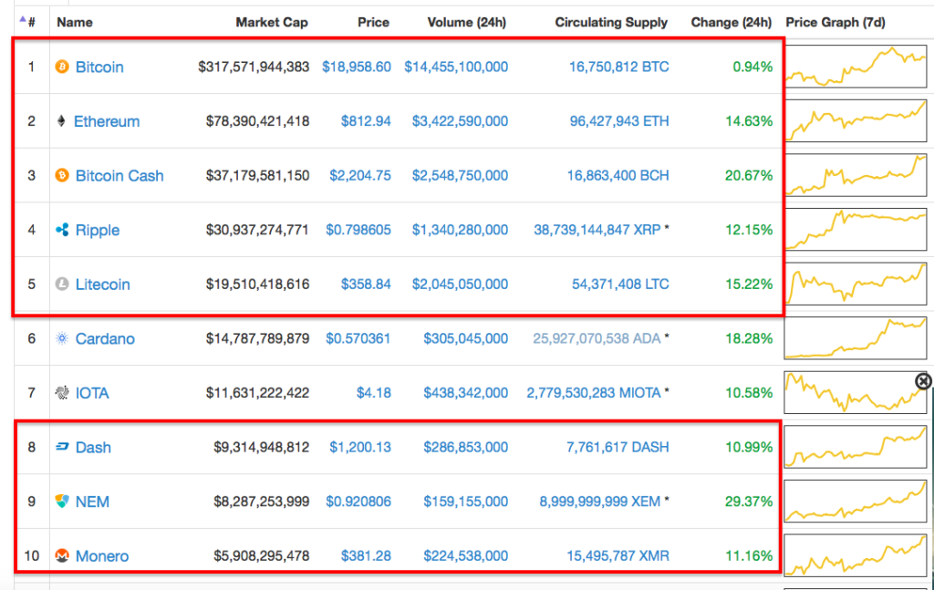Click the Ethereum diamond logo icon
934x590 pixels.
click(x=61, y=121)
